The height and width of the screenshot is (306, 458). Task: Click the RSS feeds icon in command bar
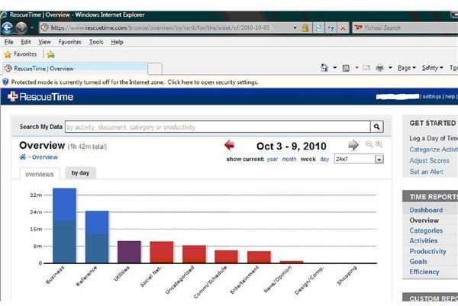(346, 69)
